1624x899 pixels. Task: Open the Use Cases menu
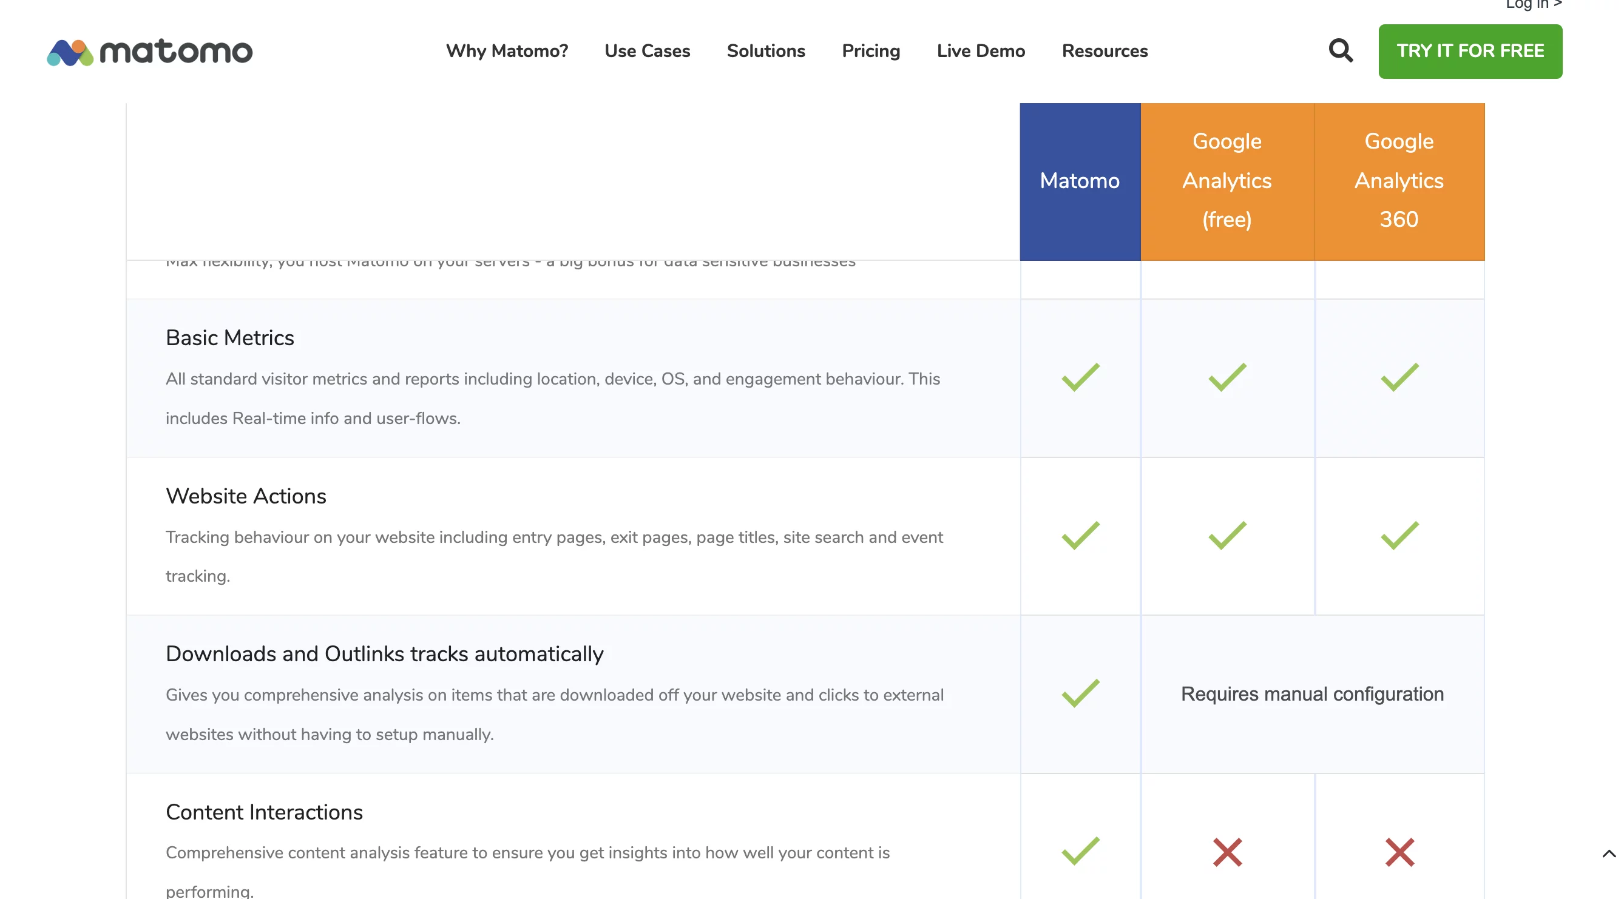coord(647,51)
